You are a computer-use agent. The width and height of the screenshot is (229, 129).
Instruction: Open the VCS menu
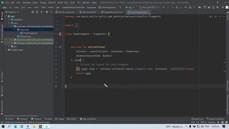pos(79,3)
